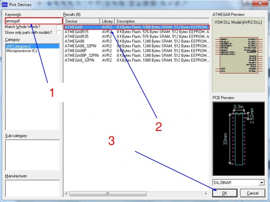The width and height of the screenshot is (270, 202).
Task: Pick the ATMEGA88_32PIN device row
Action: tap(137, 46)
